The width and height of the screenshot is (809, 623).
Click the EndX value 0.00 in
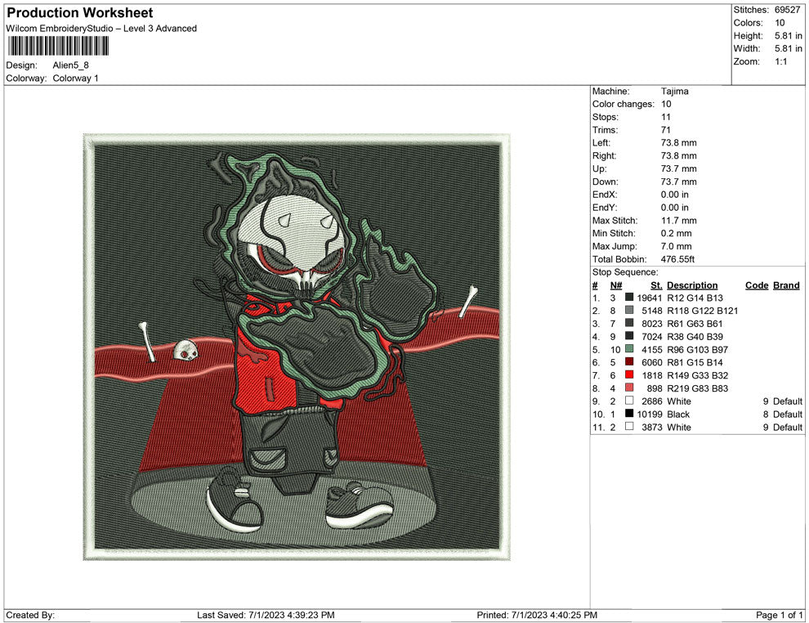click(x=675, y=195)
